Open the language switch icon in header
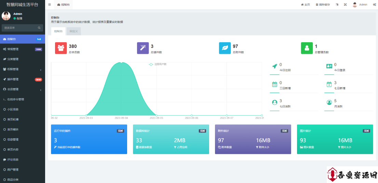This screenshot has height=183, width=378. coord(337,5)
